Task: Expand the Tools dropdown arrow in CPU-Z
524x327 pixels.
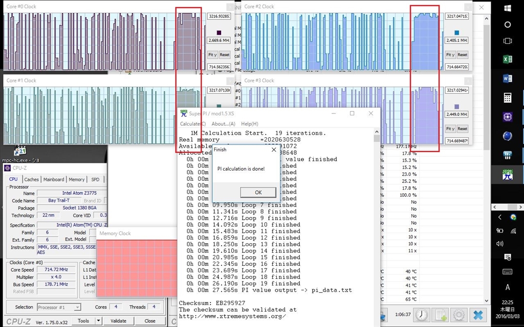Action: point(98,321)
